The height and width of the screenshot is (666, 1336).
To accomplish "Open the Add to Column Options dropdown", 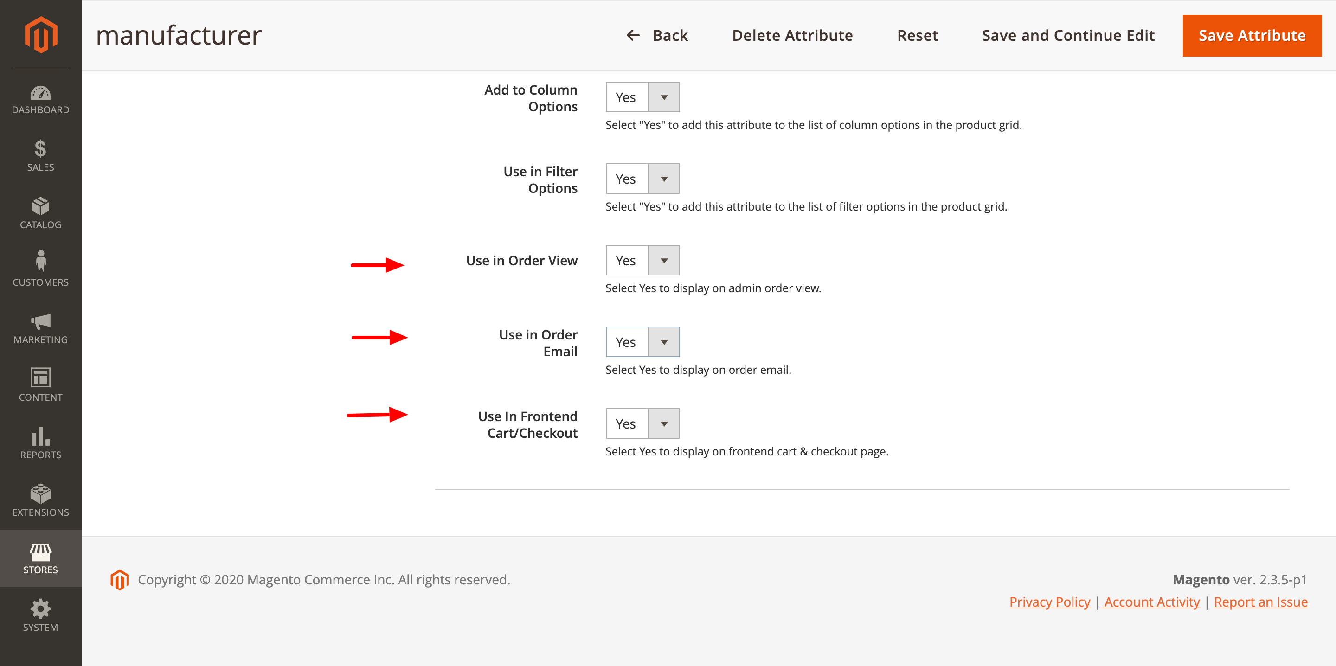I will pos(642,97).
